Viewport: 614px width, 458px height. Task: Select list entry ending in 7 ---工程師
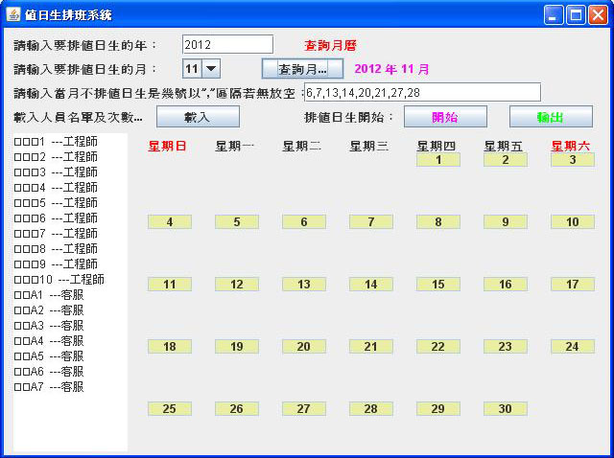(70, 234)
